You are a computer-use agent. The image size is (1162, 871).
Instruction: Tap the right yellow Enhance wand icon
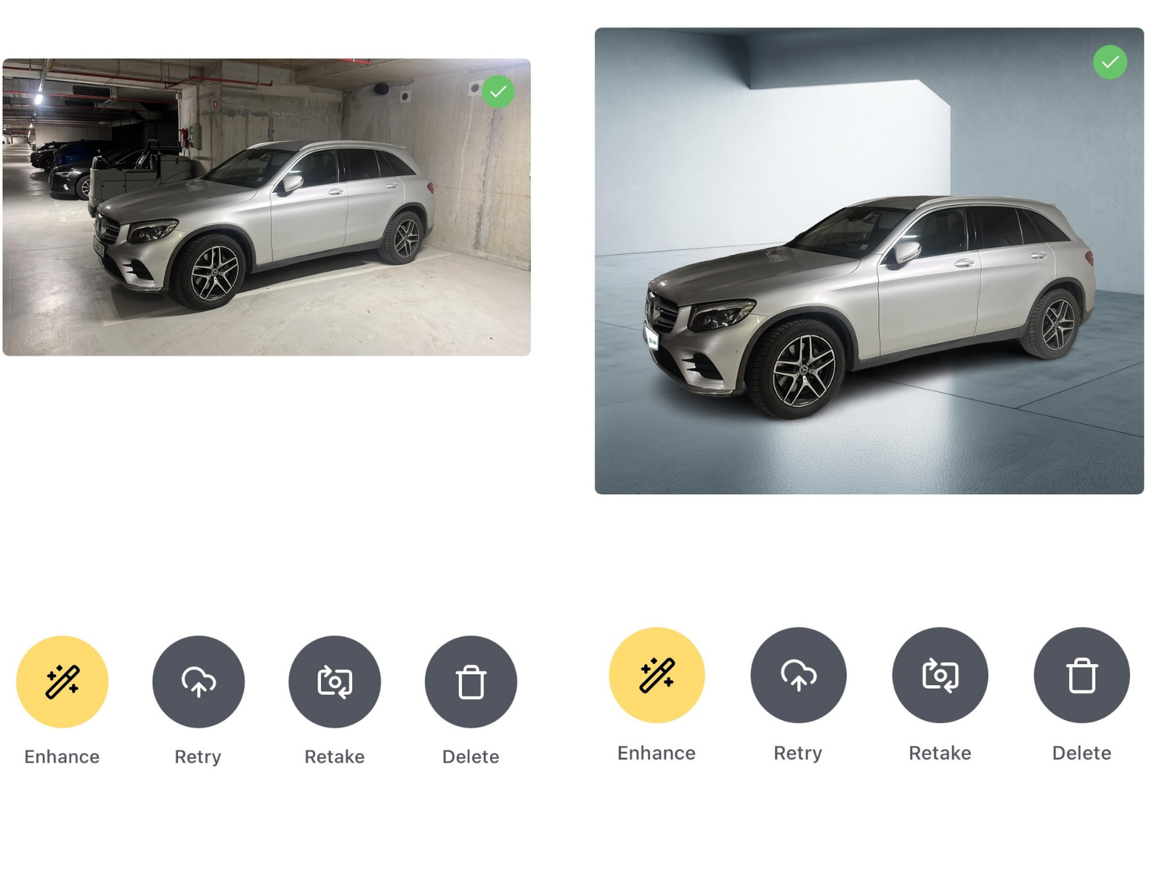click(657, 675)
